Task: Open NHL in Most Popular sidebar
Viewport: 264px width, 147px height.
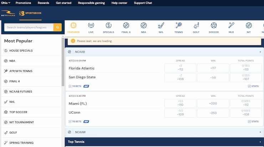Action: coord(31,102)
